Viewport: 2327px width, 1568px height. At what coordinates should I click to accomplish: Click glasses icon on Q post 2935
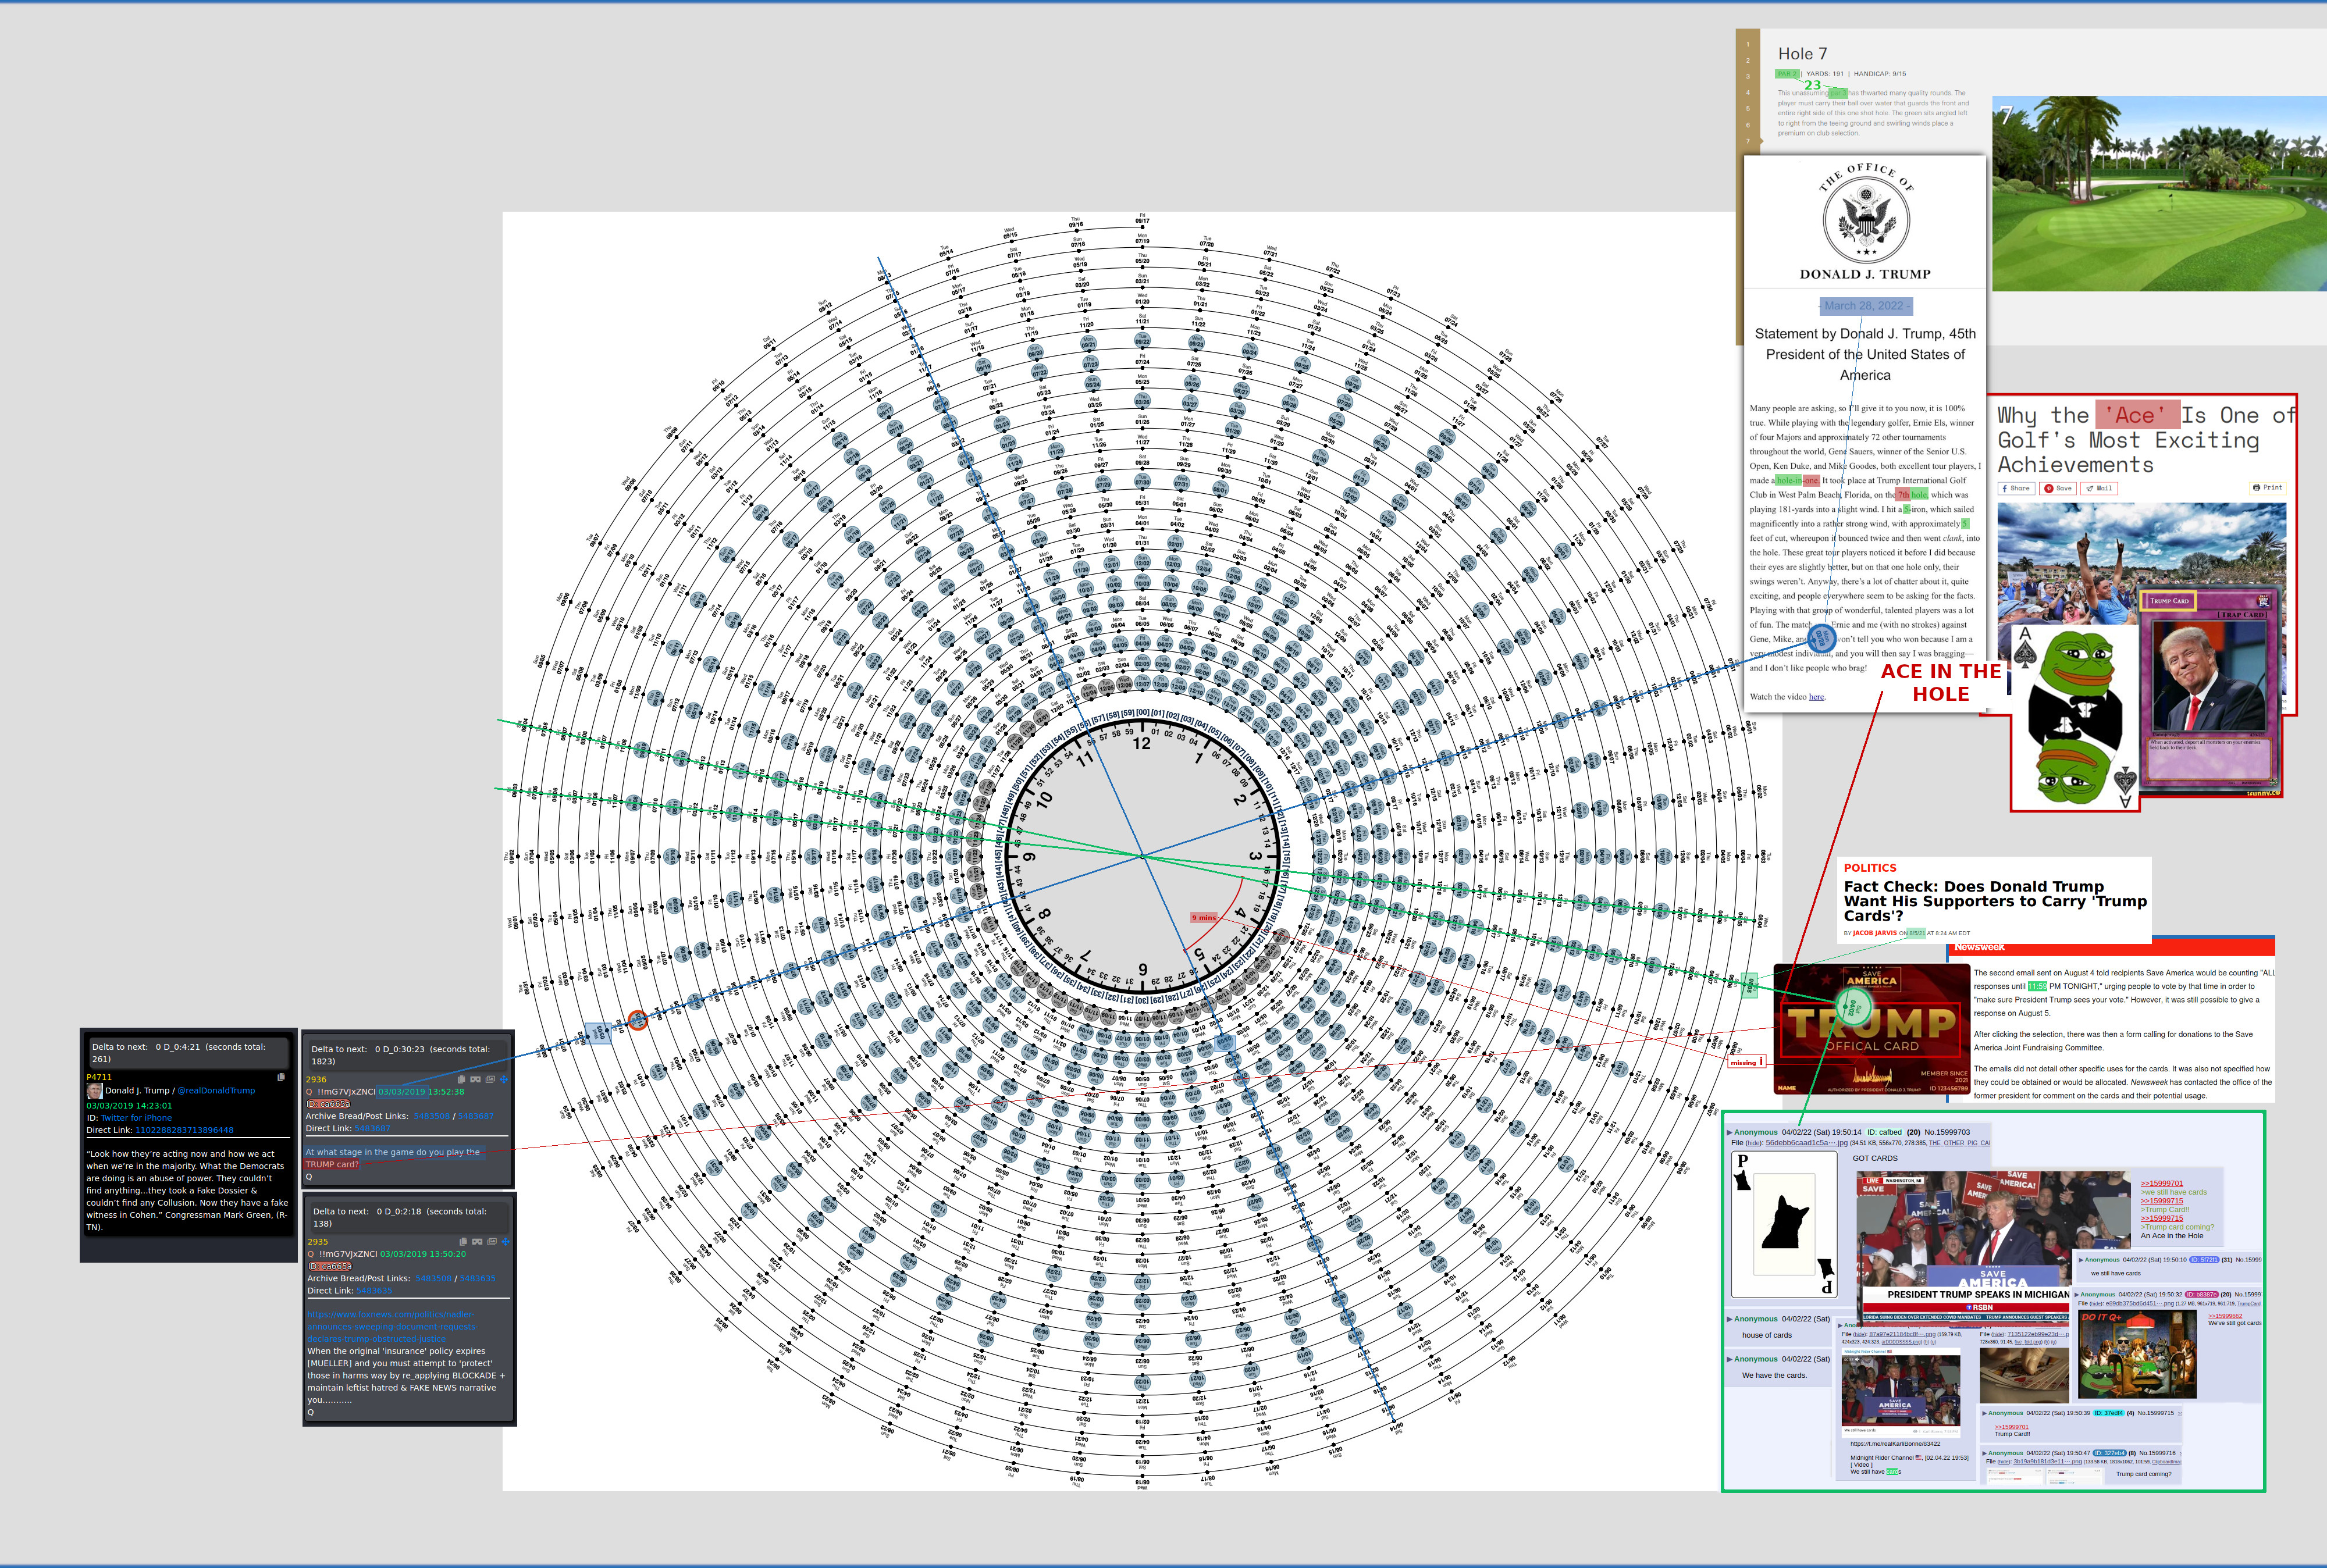477,1241
